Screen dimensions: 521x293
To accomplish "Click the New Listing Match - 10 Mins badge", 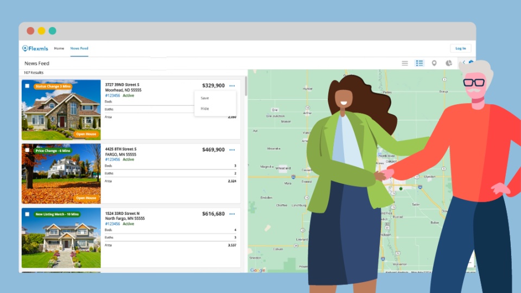I will [57, 214].
